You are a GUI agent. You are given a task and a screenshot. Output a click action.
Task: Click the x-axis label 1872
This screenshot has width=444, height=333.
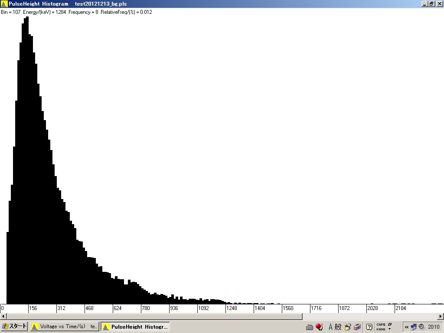point(345,308)
